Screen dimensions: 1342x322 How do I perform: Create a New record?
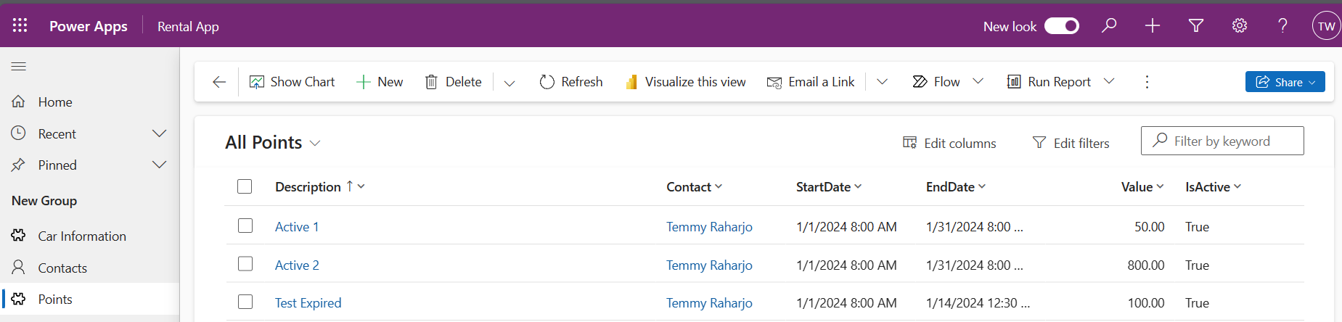click(380, 82)
